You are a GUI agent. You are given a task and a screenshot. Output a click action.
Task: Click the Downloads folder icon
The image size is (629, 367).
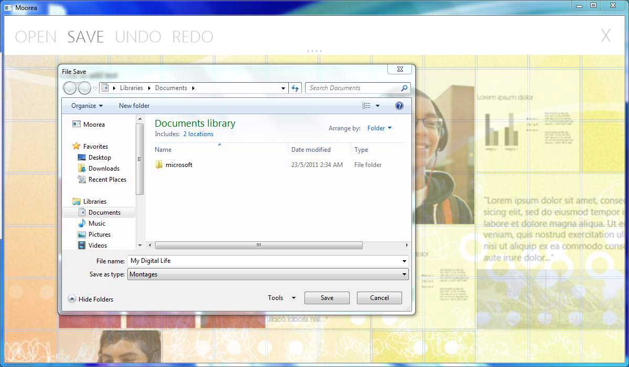[81, 169]
